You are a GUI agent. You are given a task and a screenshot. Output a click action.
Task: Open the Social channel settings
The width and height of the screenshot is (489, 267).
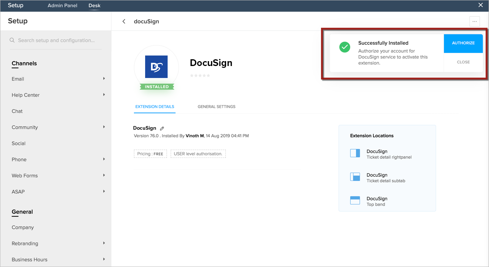[x=19, y=143]
